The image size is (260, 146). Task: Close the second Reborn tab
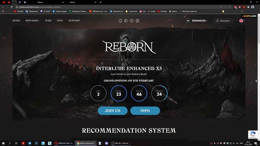coord(95,2)
